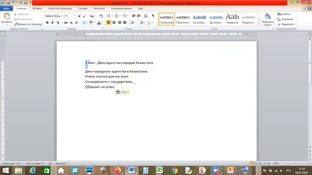This screenshot has width=312, height=175.
Task: Apply numbered list
Action: [x=117, y=16]
